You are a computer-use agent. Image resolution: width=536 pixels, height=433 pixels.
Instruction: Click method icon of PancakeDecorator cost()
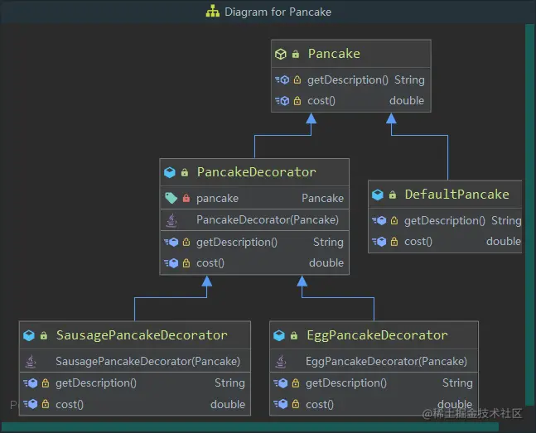pos(171,263)
